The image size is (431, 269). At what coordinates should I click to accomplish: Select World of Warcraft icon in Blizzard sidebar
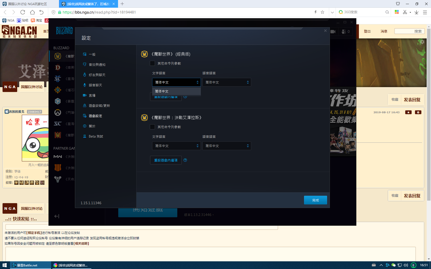tap(58, 56)
